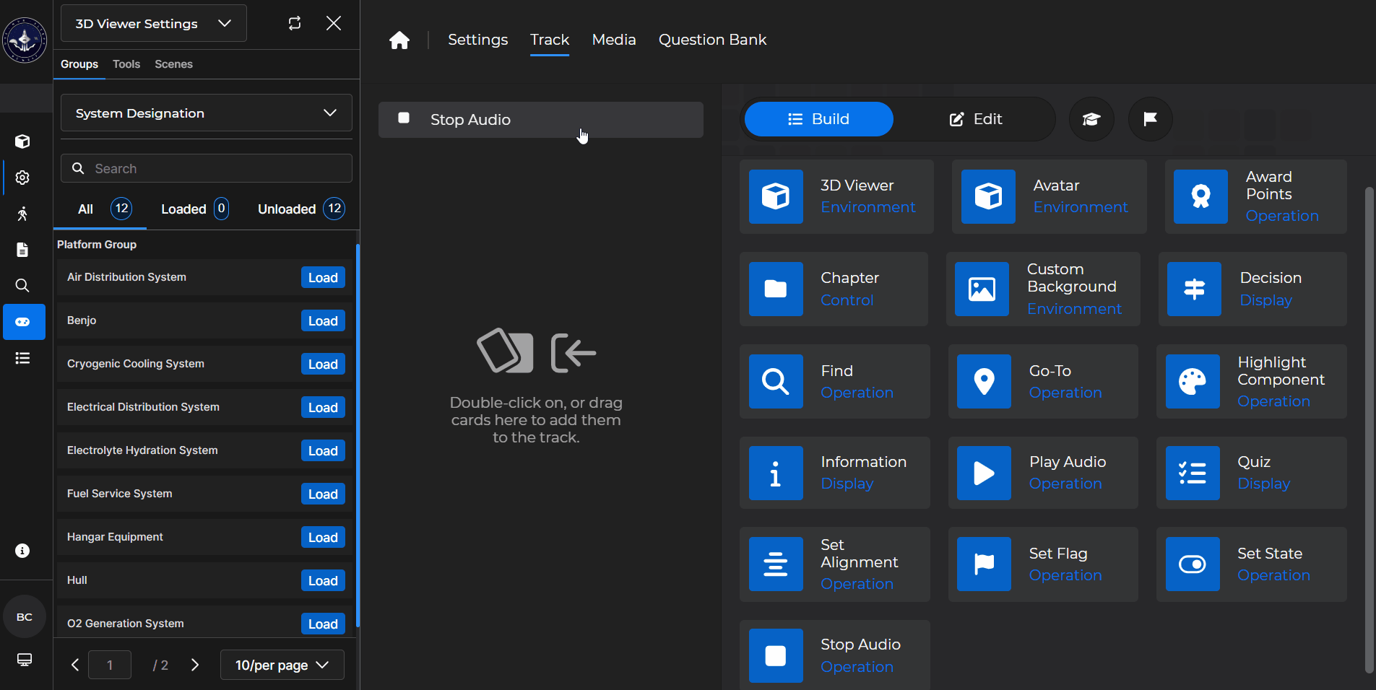Screen dimensions: 1376x690
Task: Select the 3D Viewer Environment card
Action: [x=836, y=196]
